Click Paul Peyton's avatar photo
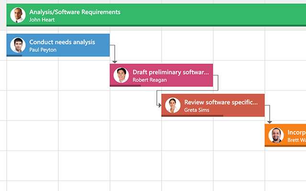The height and width of the screenshot is (191, 306). (x=18, y=45)
